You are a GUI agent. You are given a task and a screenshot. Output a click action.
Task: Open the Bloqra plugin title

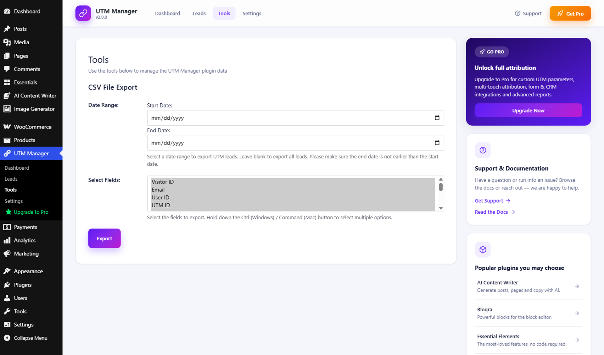(x=485, y=310)
